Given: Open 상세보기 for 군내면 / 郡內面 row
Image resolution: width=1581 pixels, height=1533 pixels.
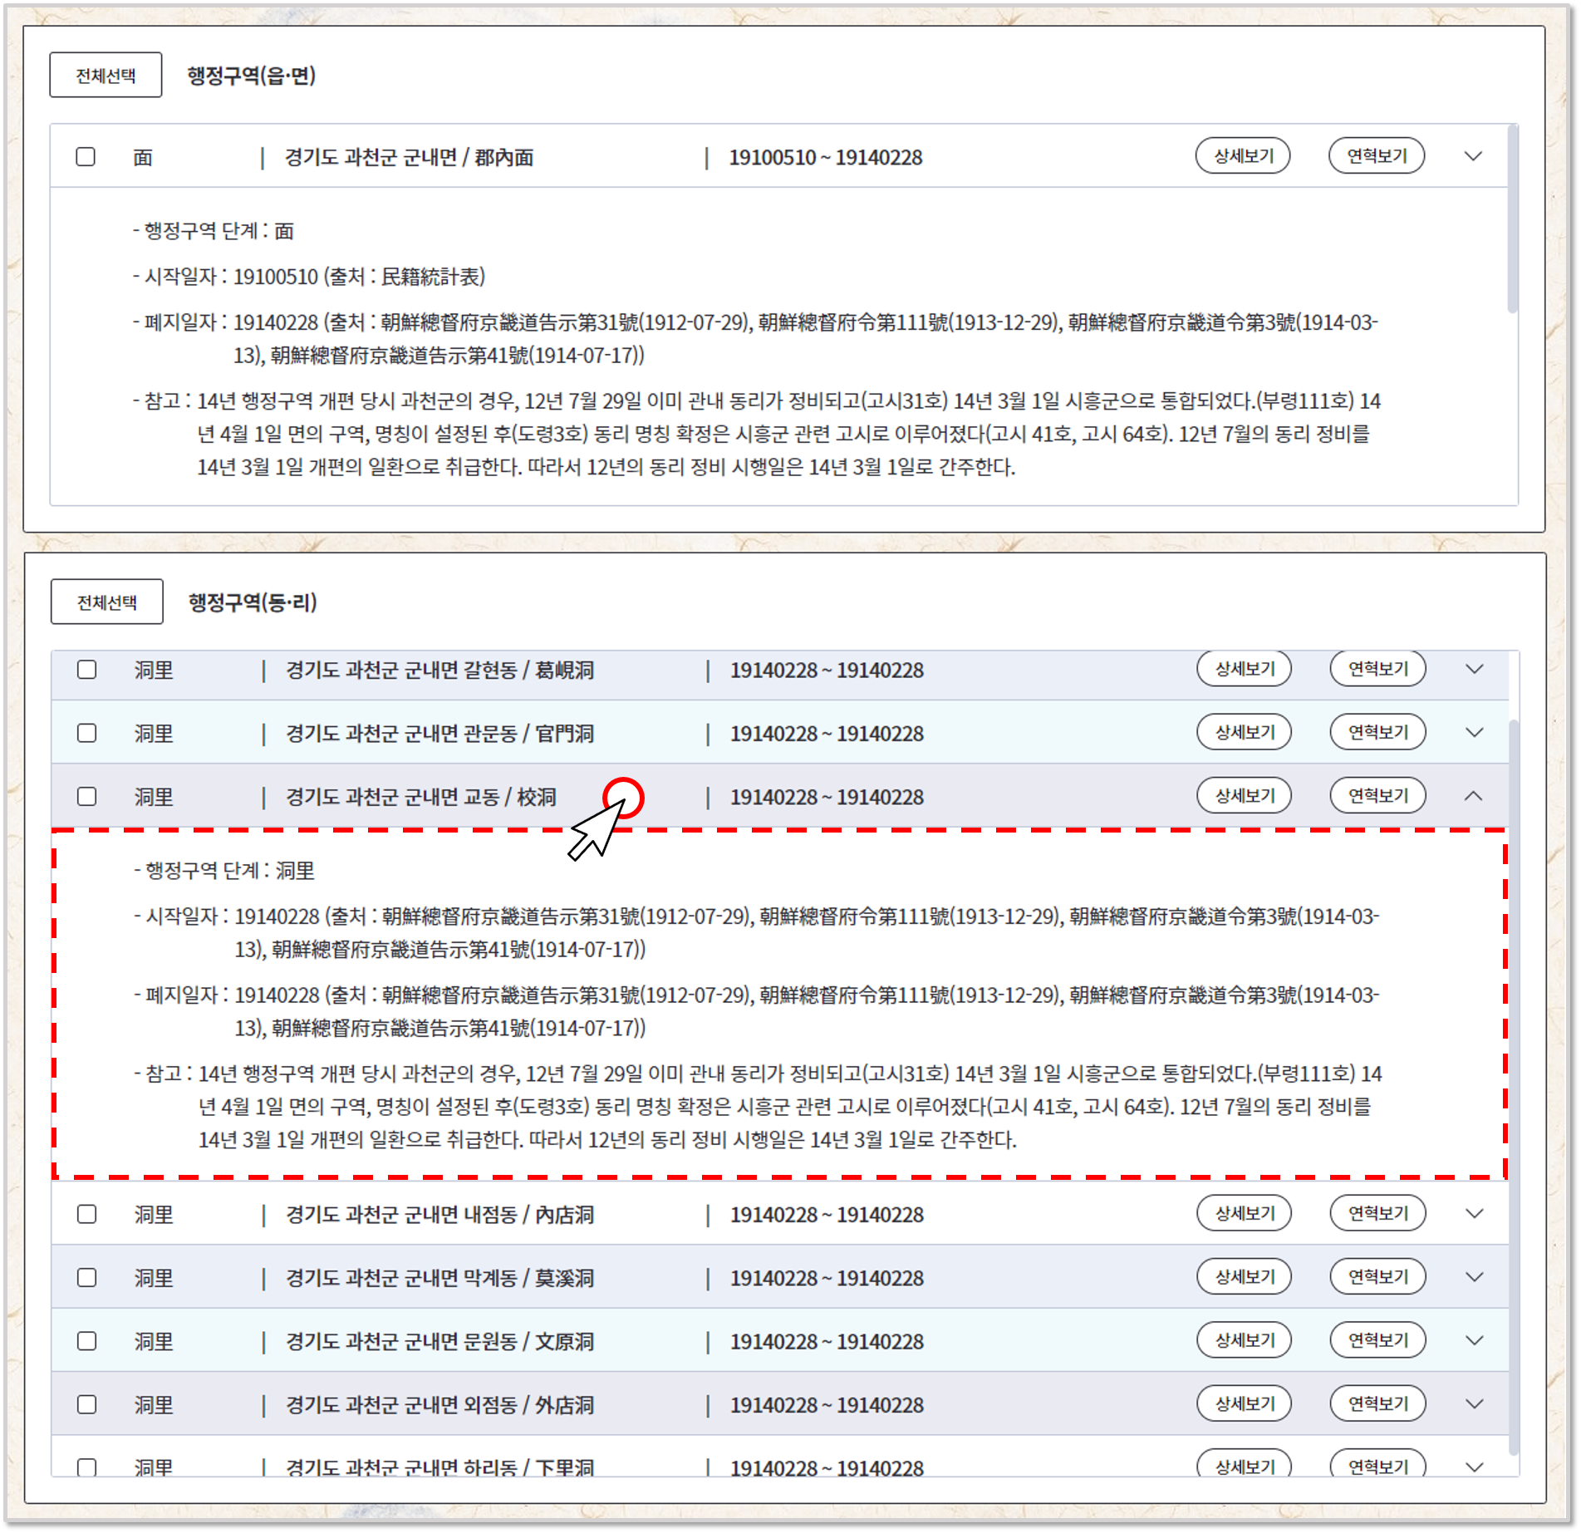Looking at the screenshot, I should click(1243, 156).
